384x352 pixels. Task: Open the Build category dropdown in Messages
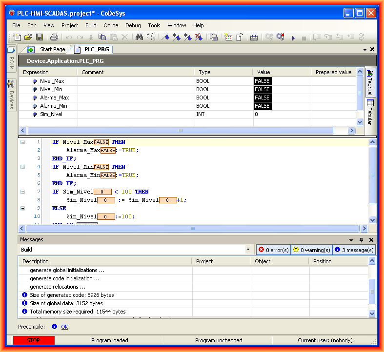point(248,250)
